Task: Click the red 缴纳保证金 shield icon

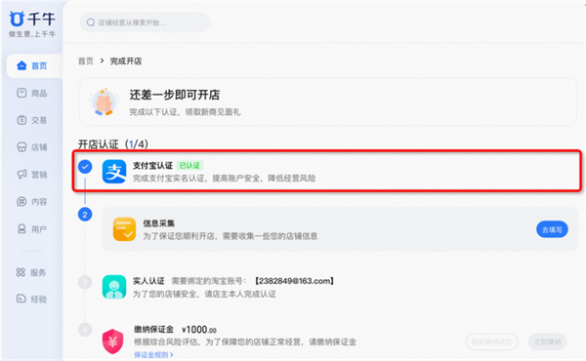Action: pos(112,341)
